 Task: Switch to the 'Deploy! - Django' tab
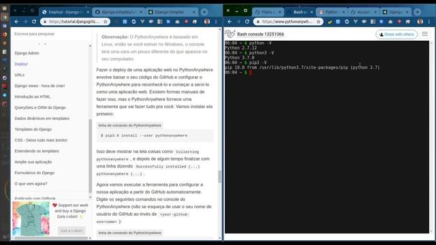tap(65, 12)
